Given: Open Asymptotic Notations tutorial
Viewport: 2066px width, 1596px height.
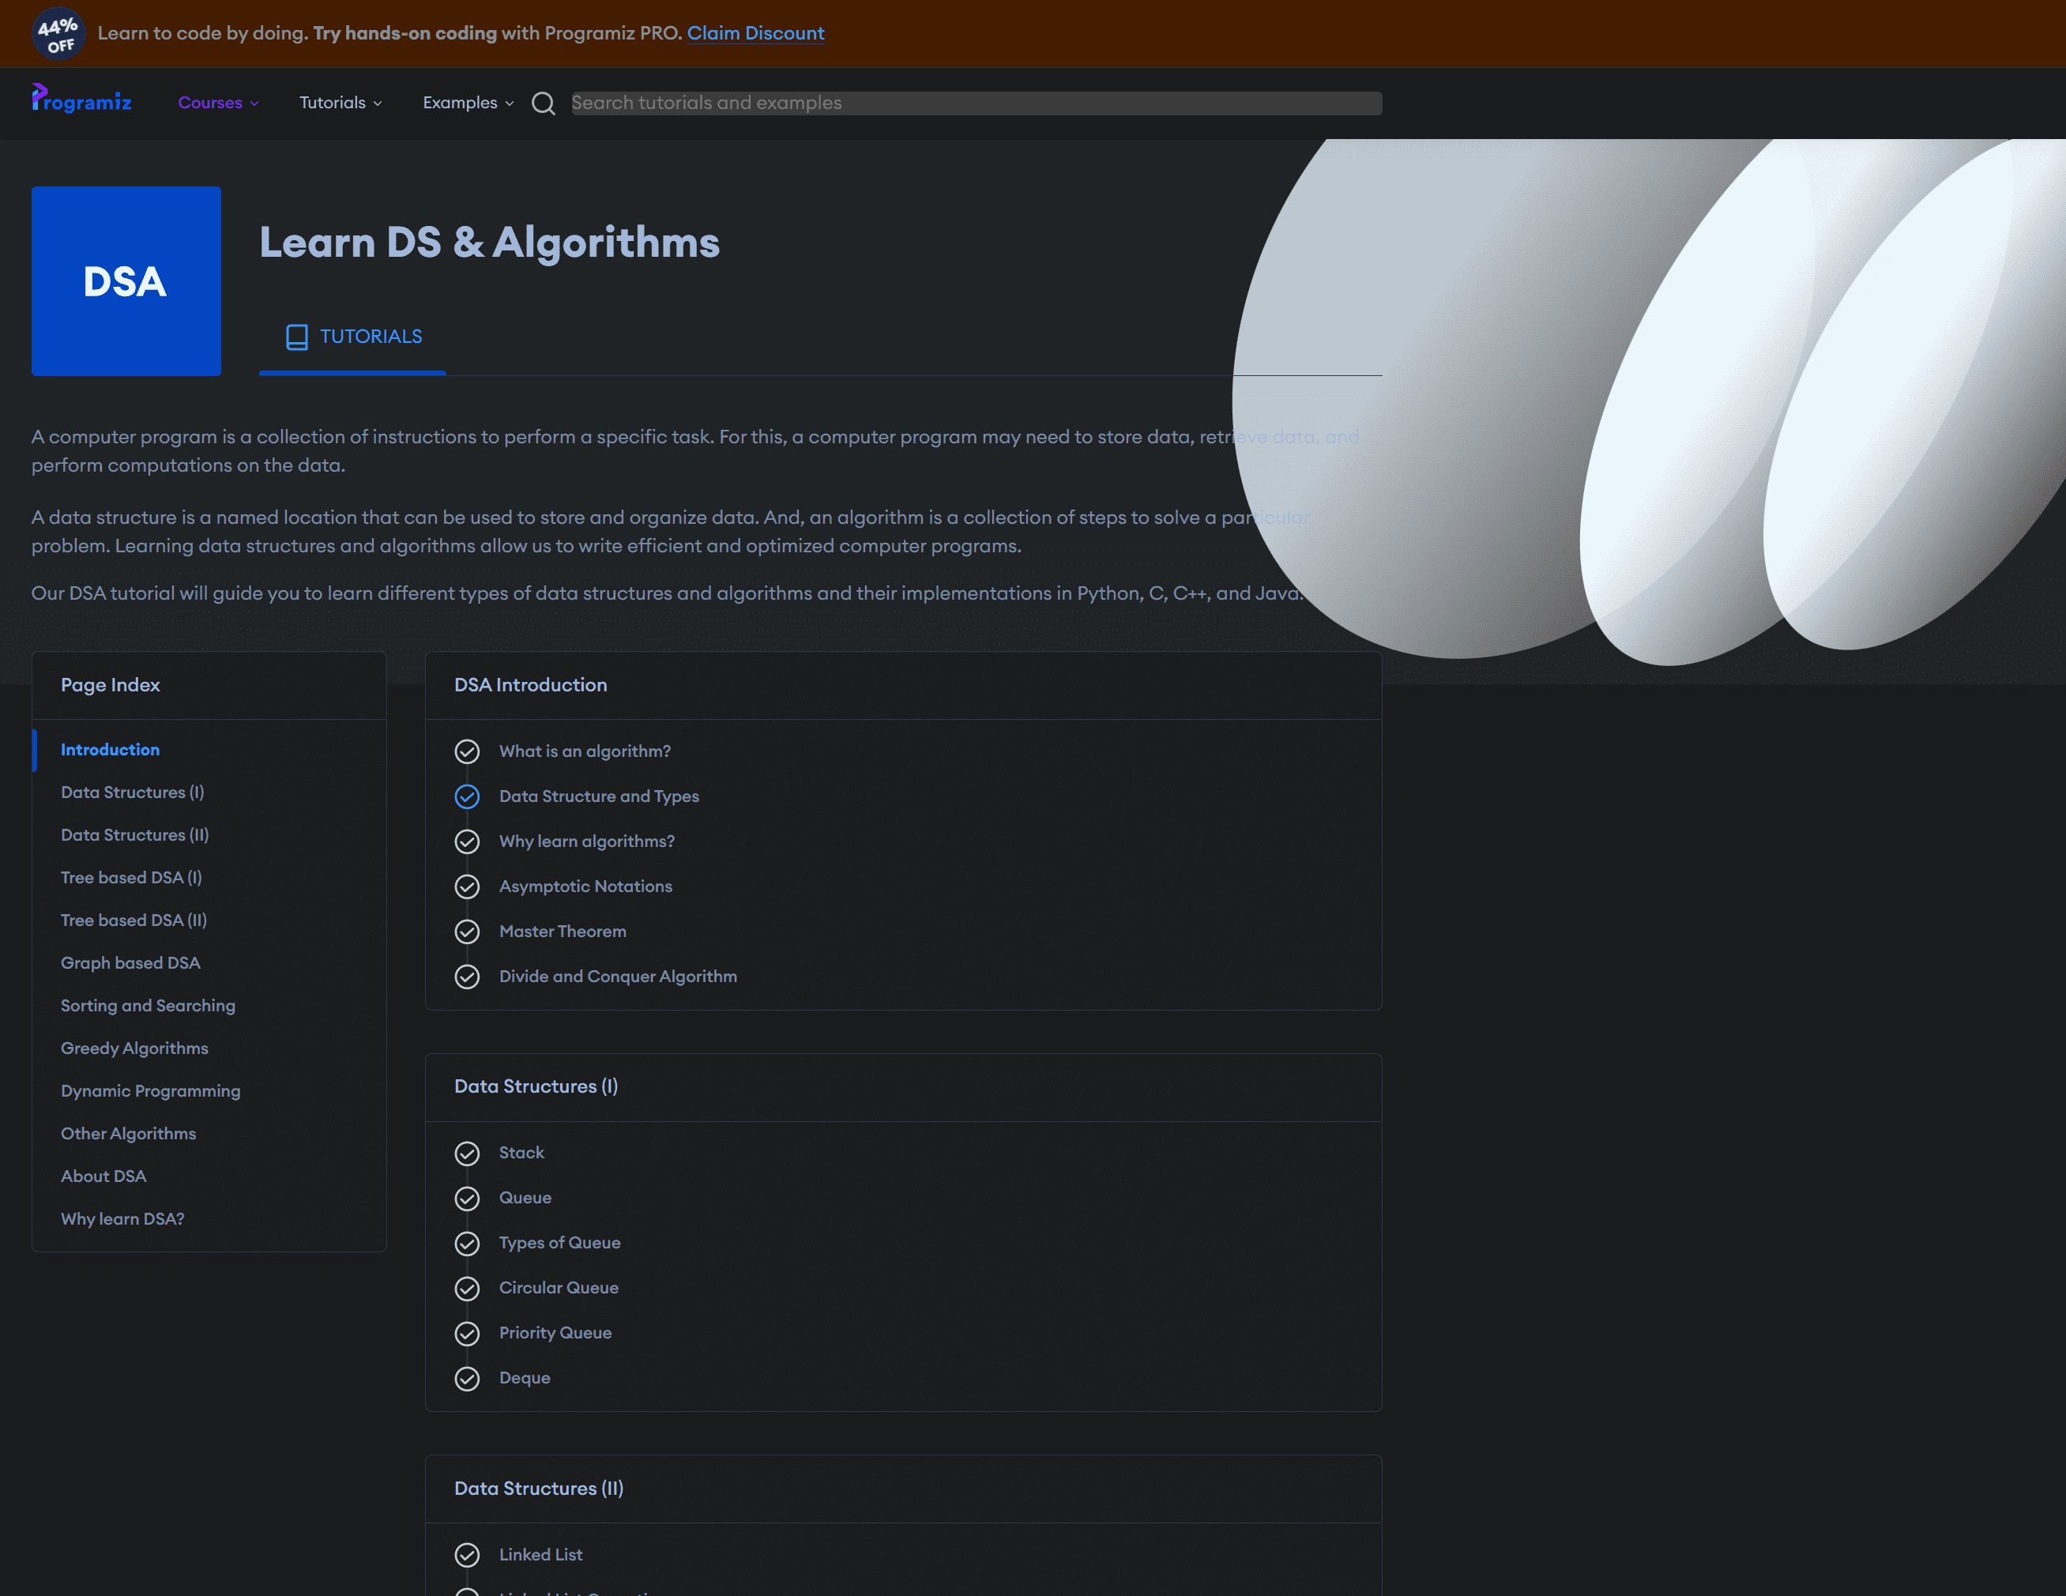Looking at the screenshot, I should (x=585, y=886).
